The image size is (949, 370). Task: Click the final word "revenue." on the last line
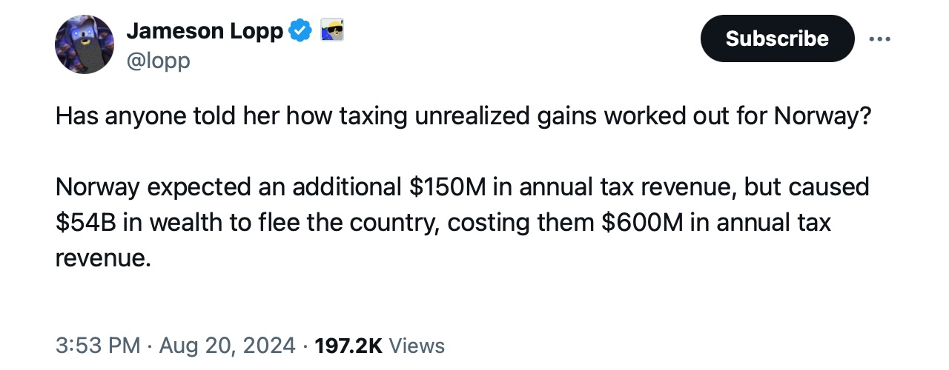coord(103,258)
